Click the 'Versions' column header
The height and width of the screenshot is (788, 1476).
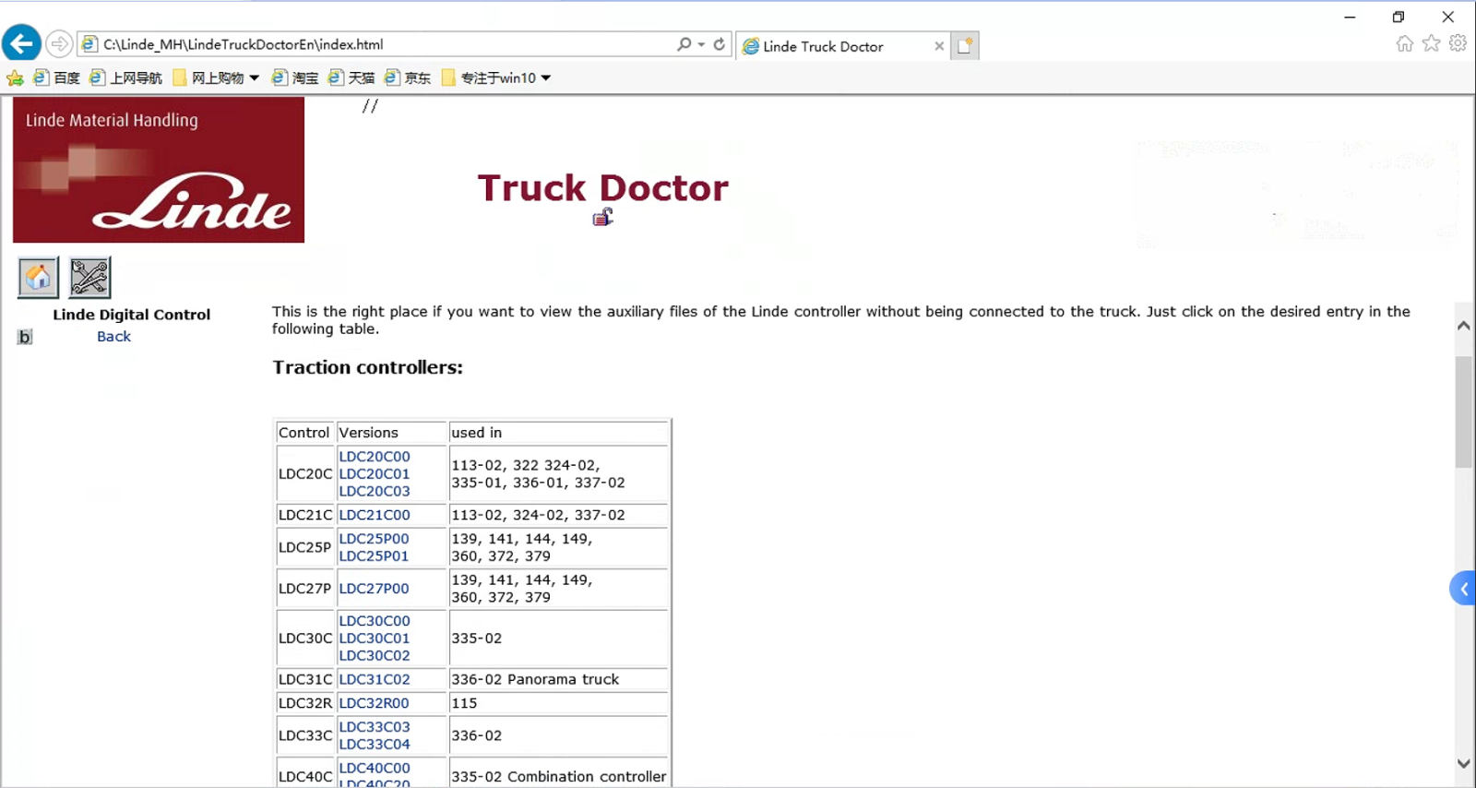coord(391,433)
